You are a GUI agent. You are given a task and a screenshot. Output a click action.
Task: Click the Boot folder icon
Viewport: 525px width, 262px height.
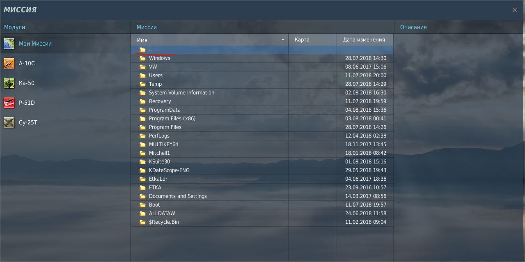point(142,205)
